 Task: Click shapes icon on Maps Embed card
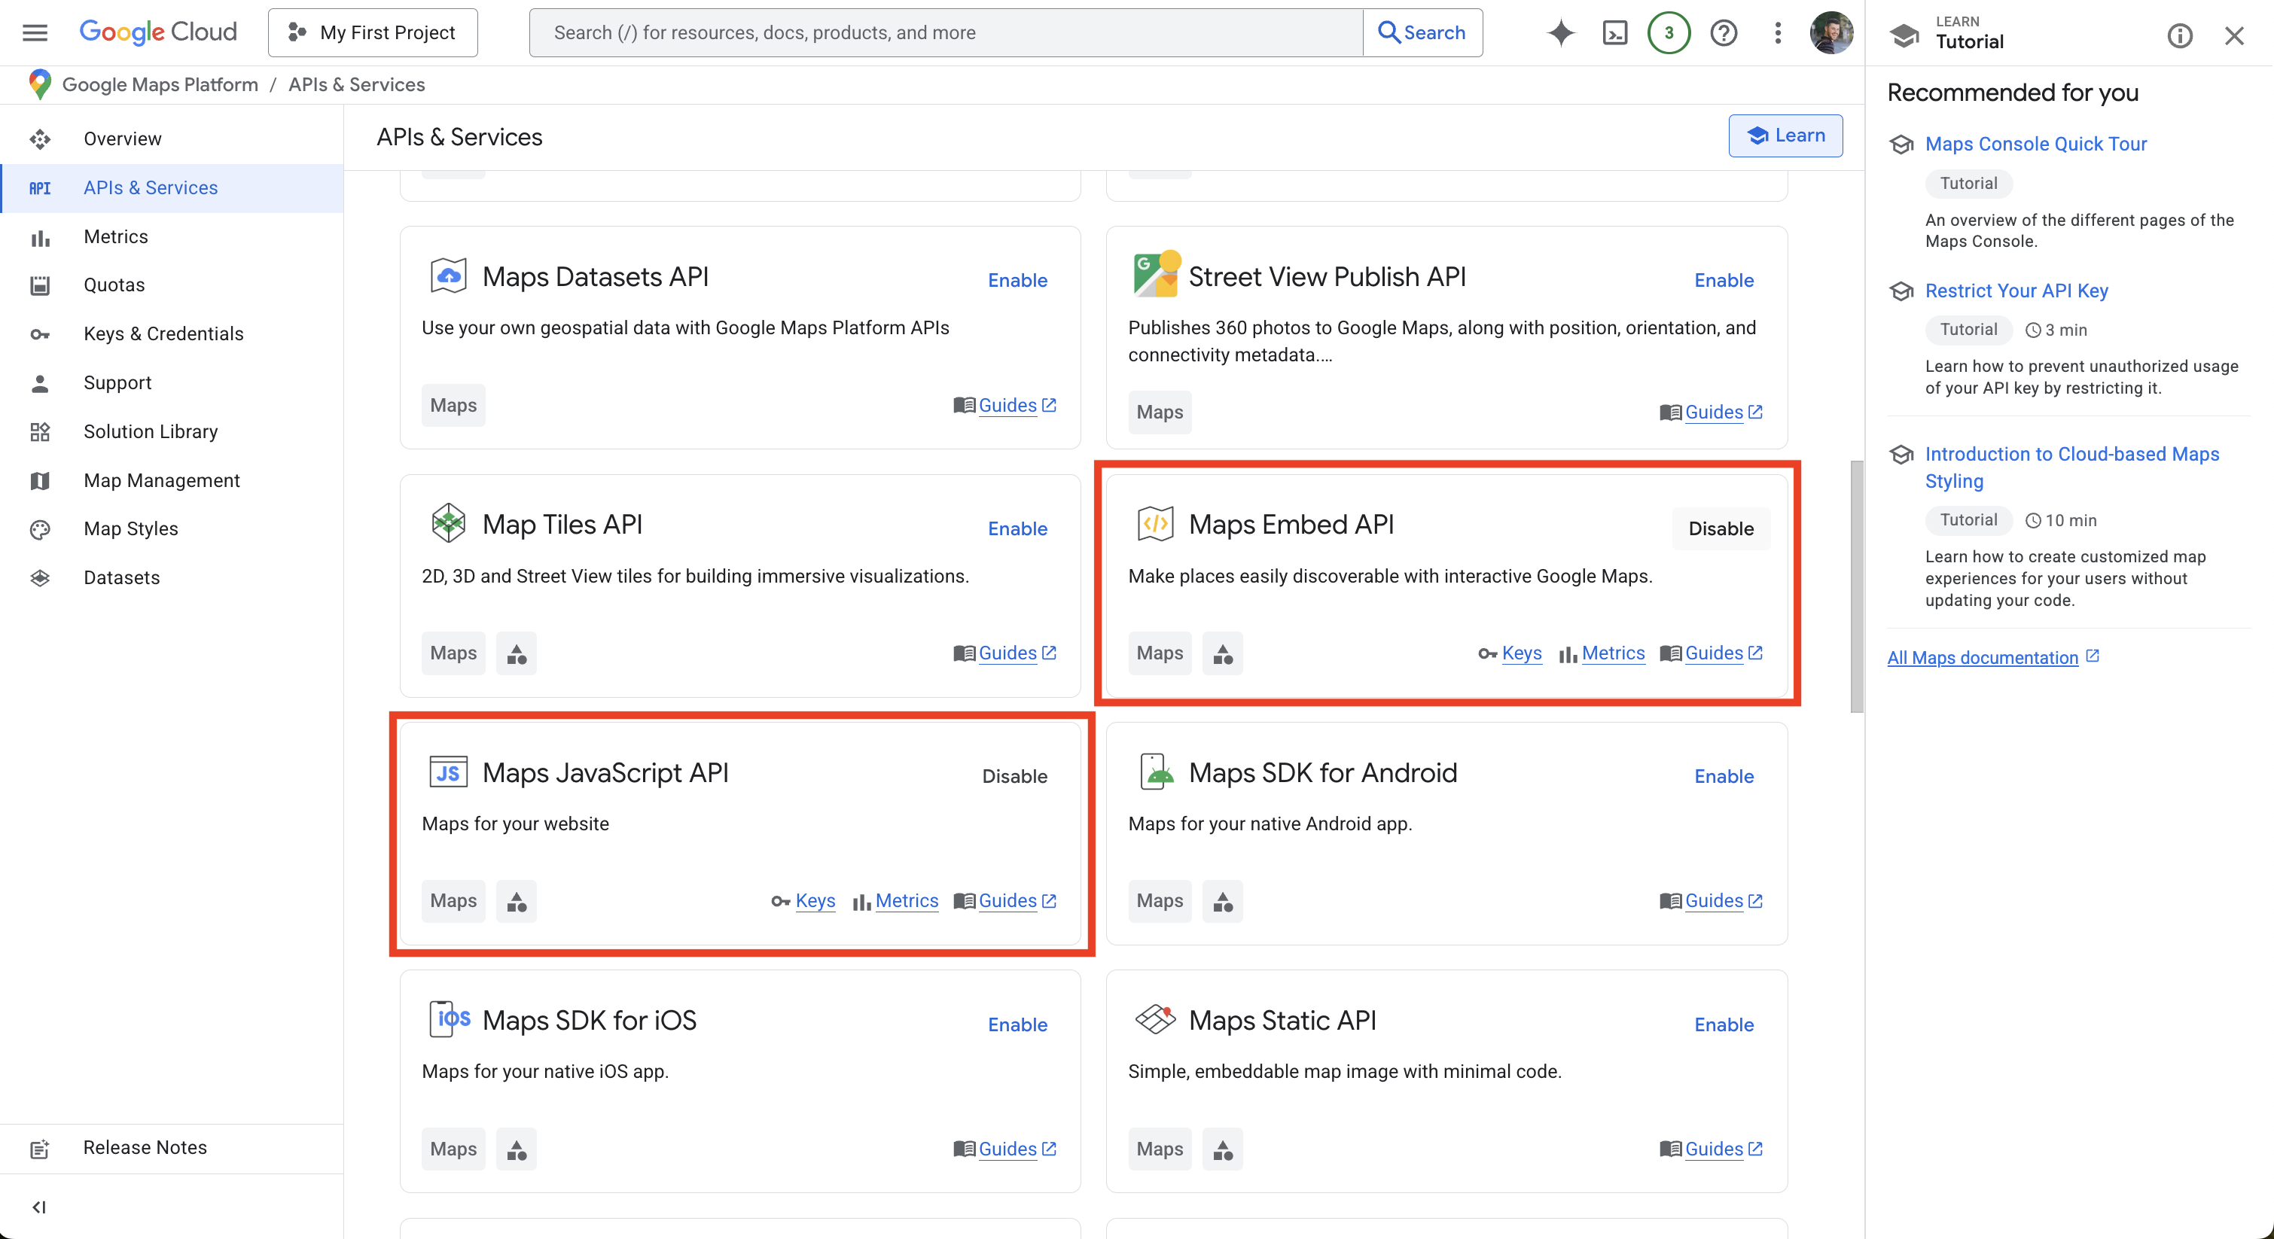click(x=1223, y=654)
